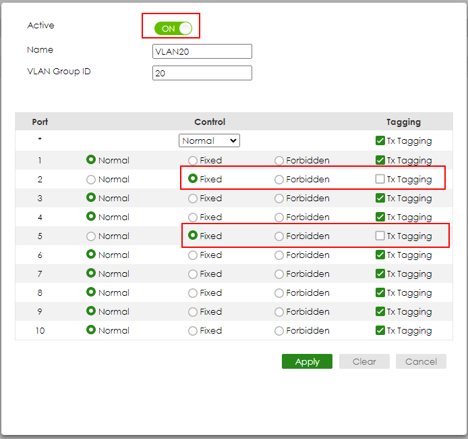Click the VLAN Group ID field
The height and width of the screenshot is (439, 468).
[202, 73]
